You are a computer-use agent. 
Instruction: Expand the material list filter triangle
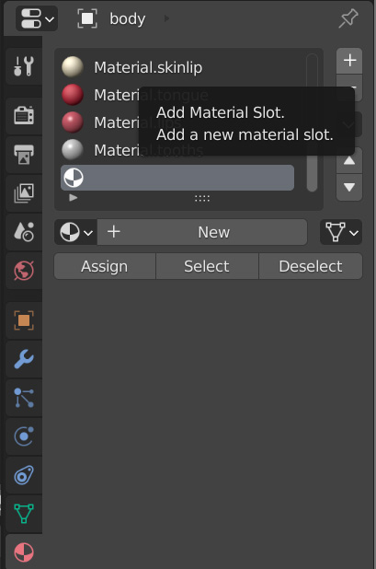coord(74,198)
